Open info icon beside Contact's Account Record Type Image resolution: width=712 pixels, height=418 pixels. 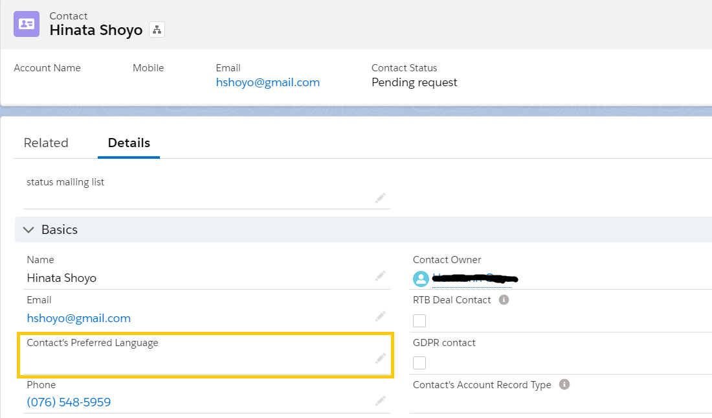564,385
